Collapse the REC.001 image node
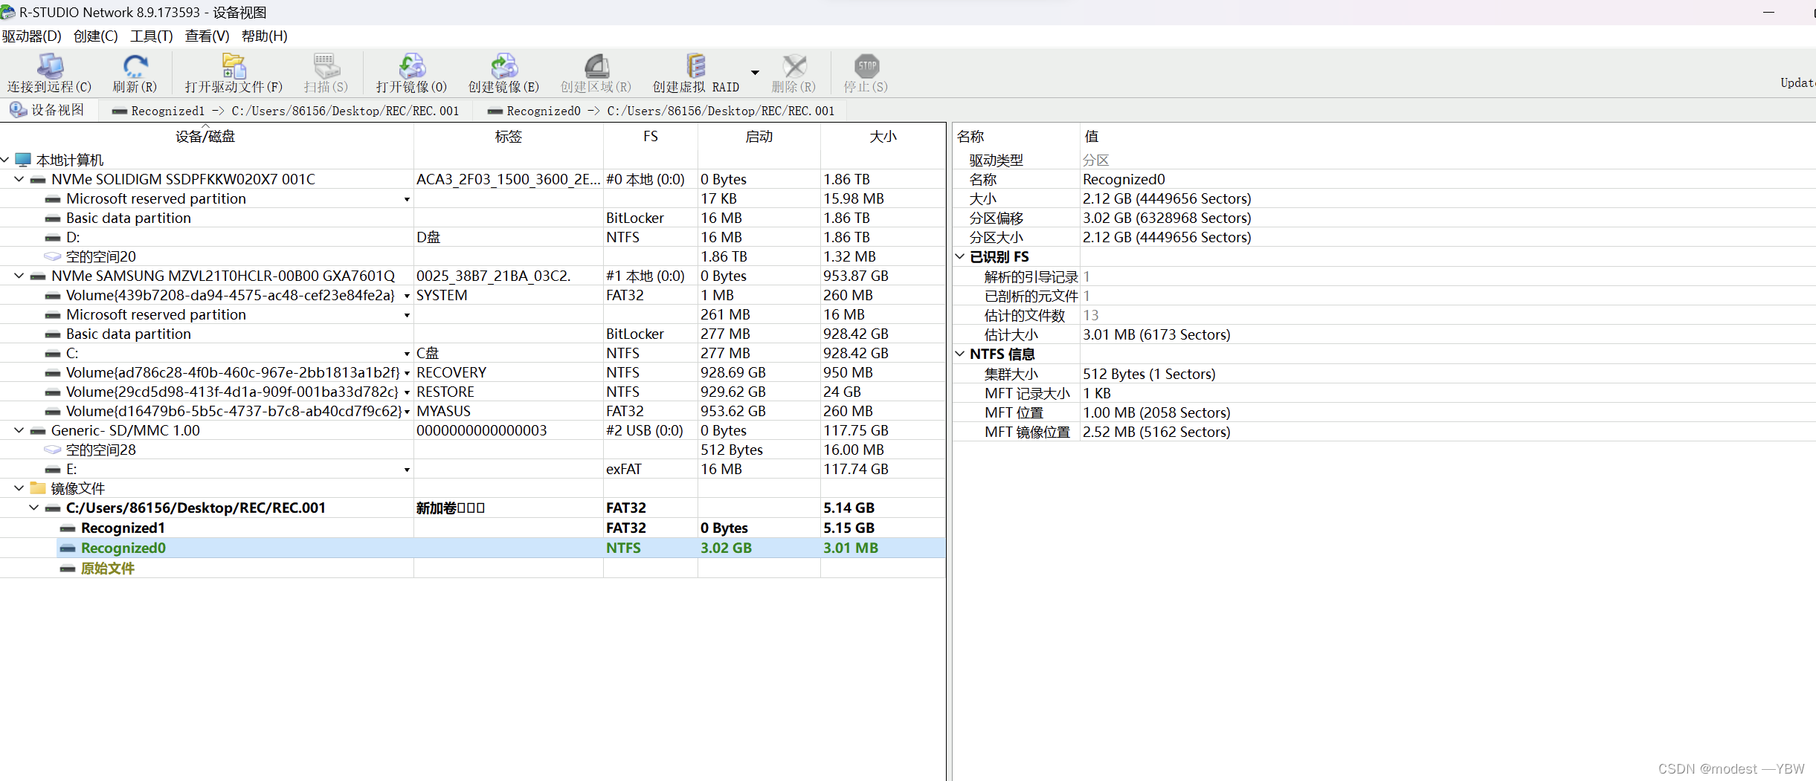The height and width of the screenshot is (781, 1816). pyautogui.click(x=34, y=508)
